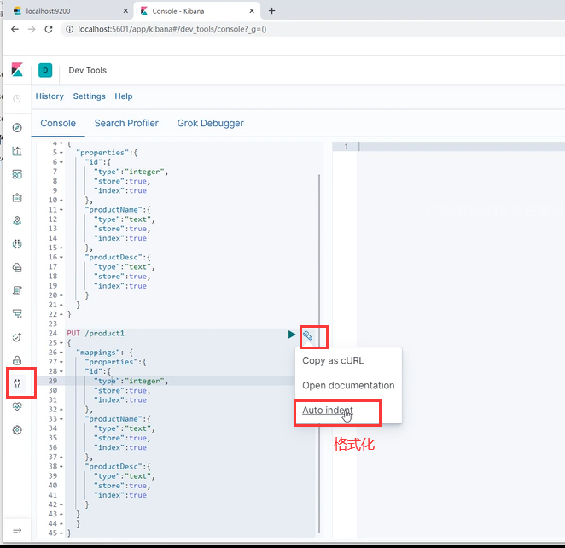Go back in browser history

[15, 29]
